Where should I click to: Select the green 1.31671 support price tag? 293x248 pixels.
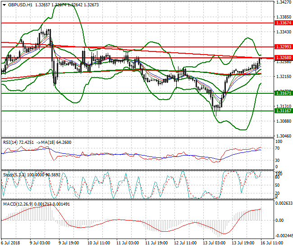pyautogui.click(x=283, y=93)
